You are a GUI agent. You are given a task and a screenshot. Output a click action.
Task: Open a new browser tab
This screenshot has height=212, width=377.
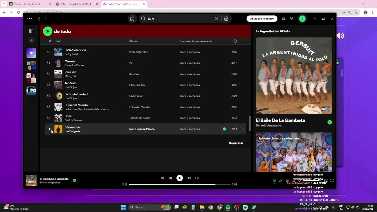tap(151, 4)
